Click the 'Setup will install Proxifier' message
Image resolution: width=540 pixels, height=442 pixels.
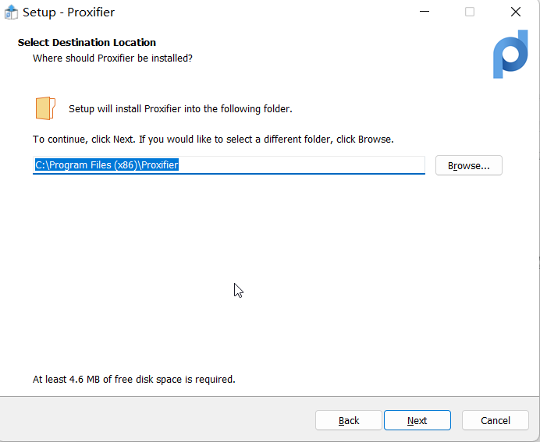(180, 109)
